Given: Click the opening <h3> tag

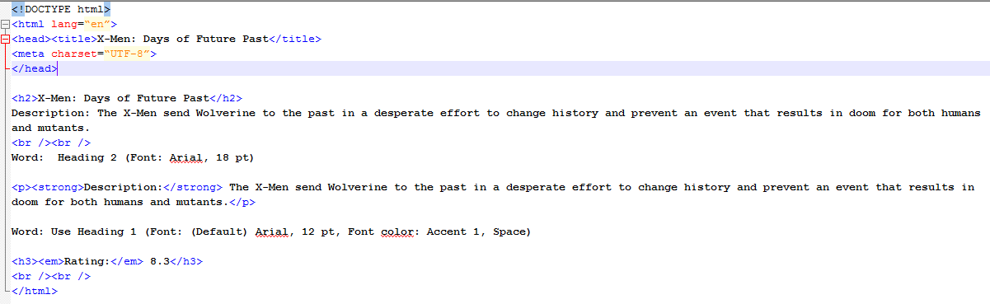Looking at the screenshot, I should click(x=25, y=261).
